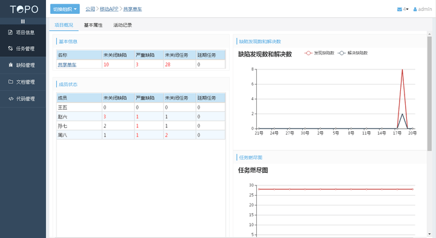Select member 王五 row name
The height and width of the screenshot is (238, 436).
[x=62, y=108]
